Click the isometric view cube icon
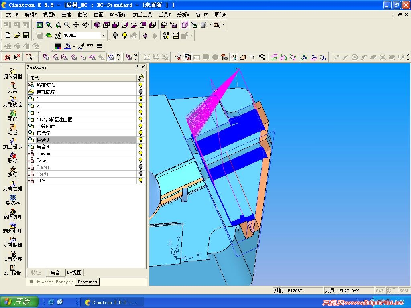This screenshot has width=411, height=308. point(97,24)
